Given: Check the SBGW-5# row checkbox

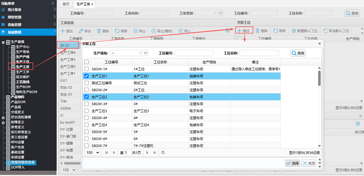Looking at the screenshot, I should [86, 131].
